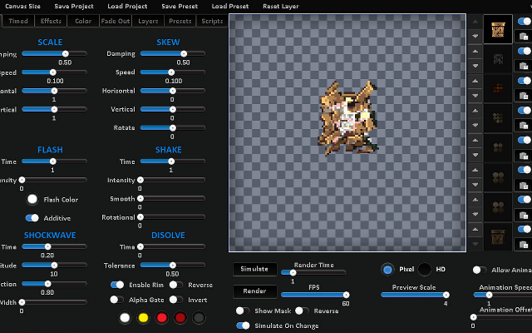
Task: Hide the first crate layer using its toggle
Action: 525,22
